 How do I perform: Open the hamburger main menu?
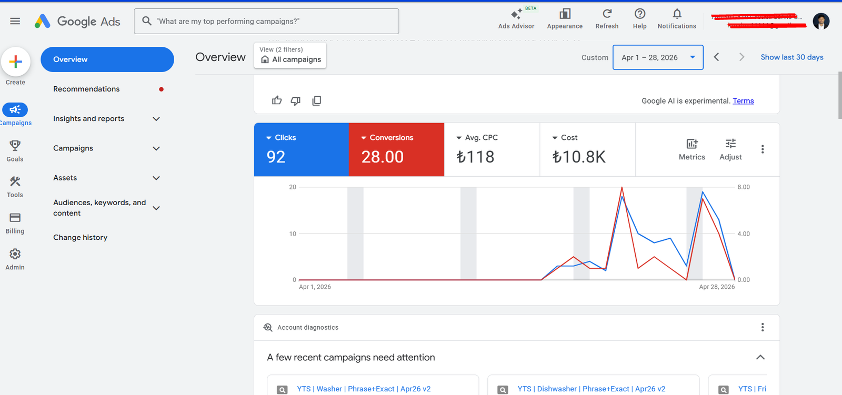(x=15, y=21)
